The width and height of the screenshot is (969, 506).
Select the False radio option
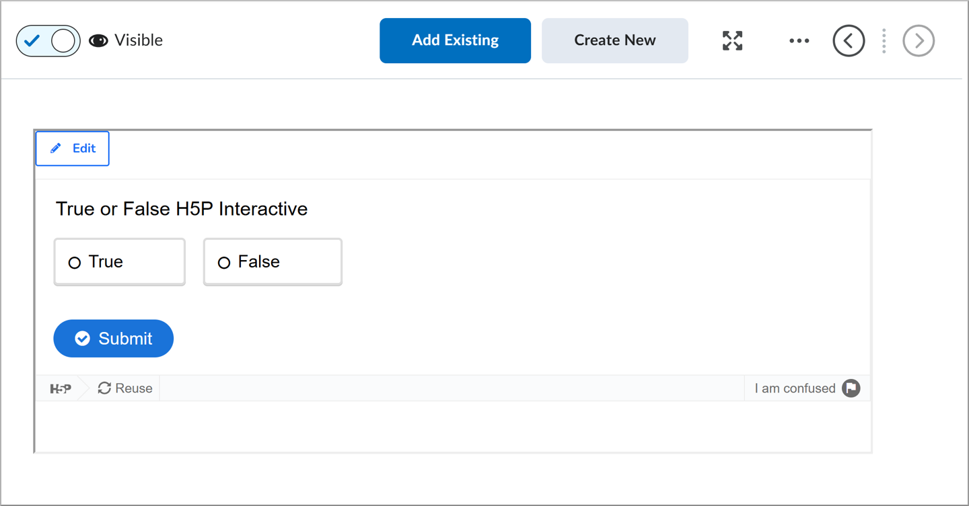click(273, 262)
